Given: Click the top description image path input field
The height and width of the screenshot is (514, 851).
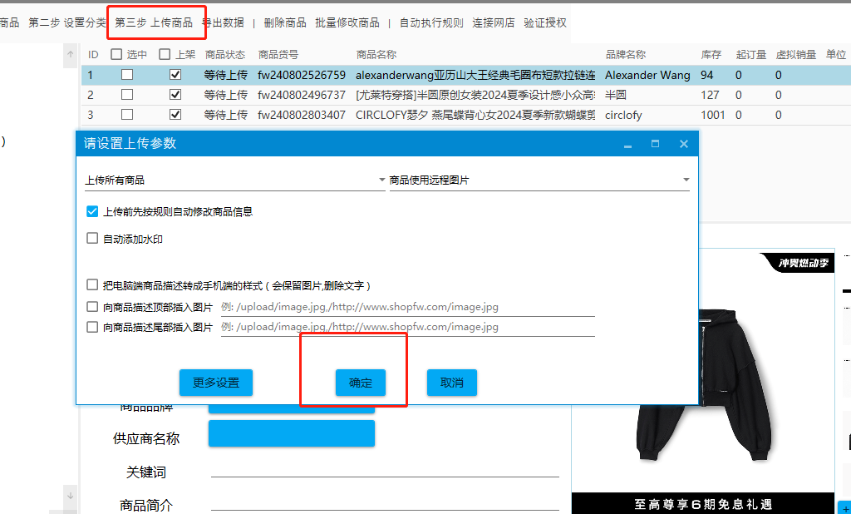Looking at the screenshot, I should click(407, 307).
